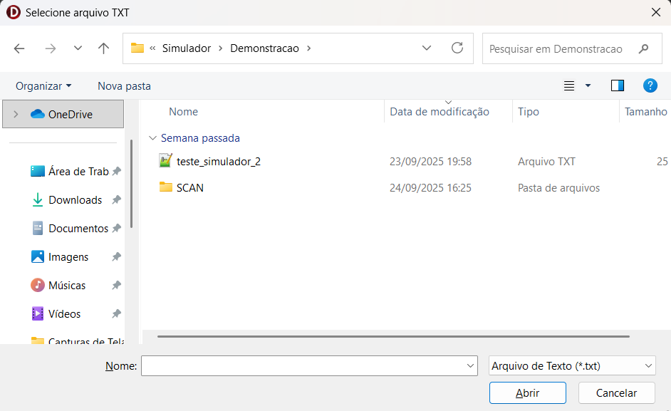This screenshot has height=411, width=671.
Task: Click pin icon beside Área de Trabalho
Action: click(x=116, y=171)
